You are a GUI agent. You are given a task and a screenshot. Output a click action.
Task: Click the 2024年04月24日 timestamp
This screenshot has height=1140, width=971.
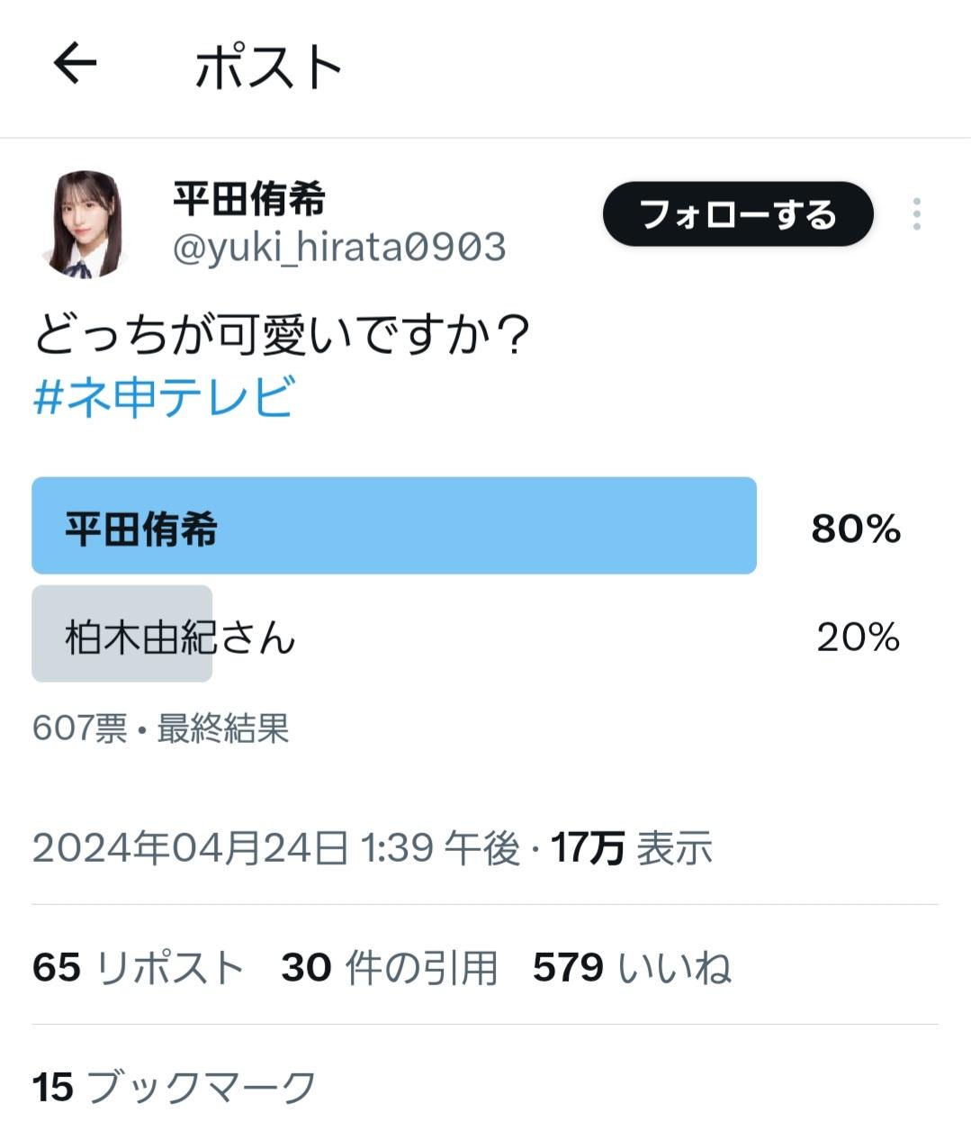tap(276, 848)
